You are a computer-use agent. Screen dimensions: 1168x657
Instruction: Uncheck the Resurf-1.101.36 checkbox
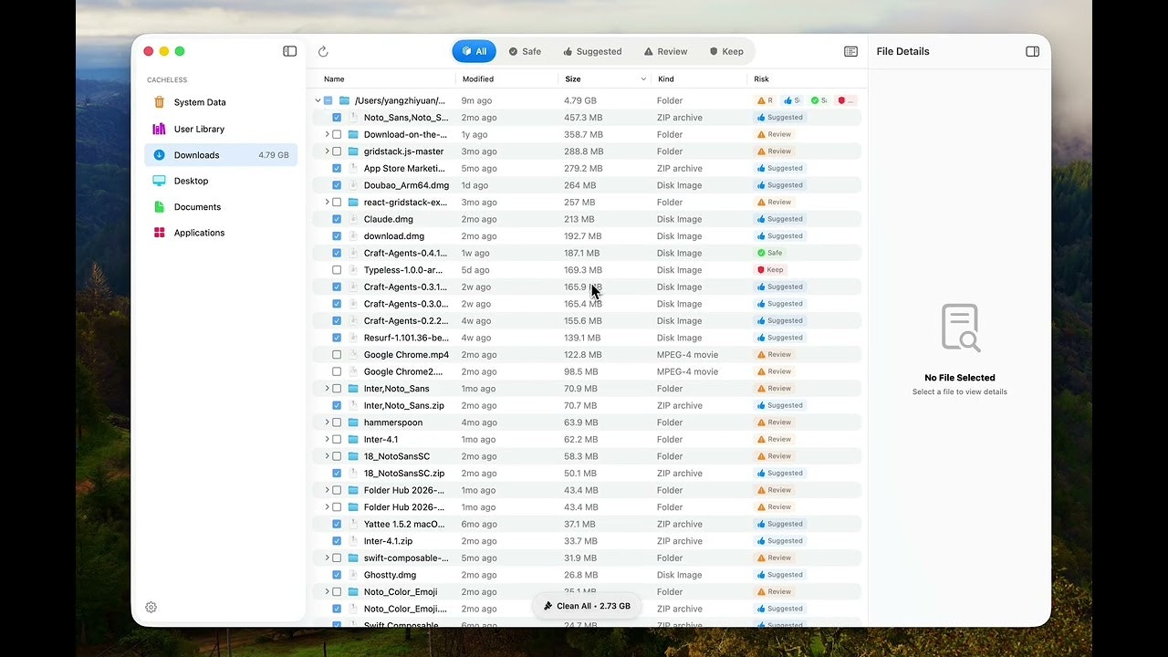point(337,338)
